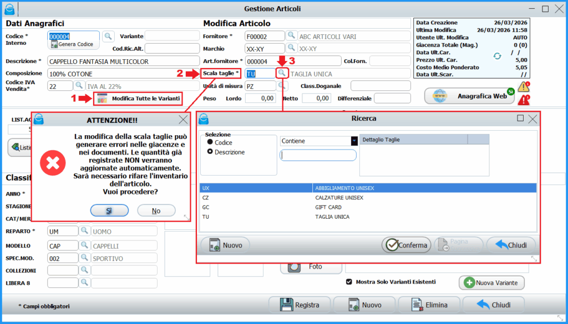Open search icon beside Marchio field
Image resolution: width=568 pixels, height=324 pixels.
pos(291,49)
